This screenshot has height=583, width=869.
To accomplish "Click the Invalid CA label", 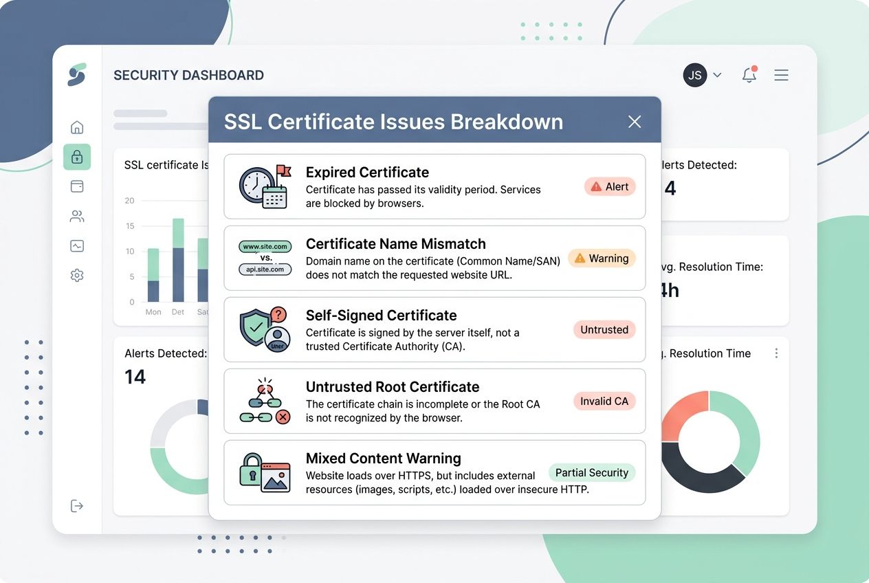I will (x=604, y=401).
